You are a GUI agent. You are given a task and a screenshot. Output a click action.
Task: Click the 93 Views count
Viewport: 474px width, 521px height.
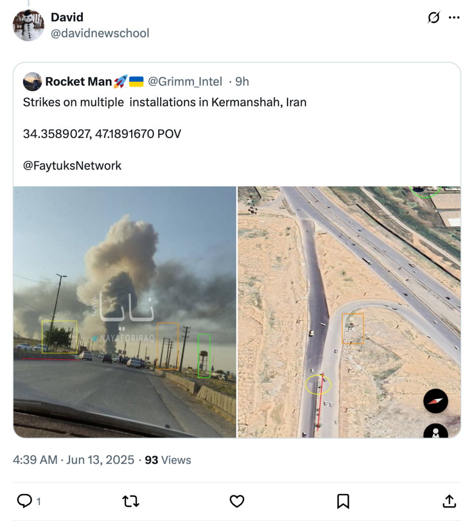point(168,460)
